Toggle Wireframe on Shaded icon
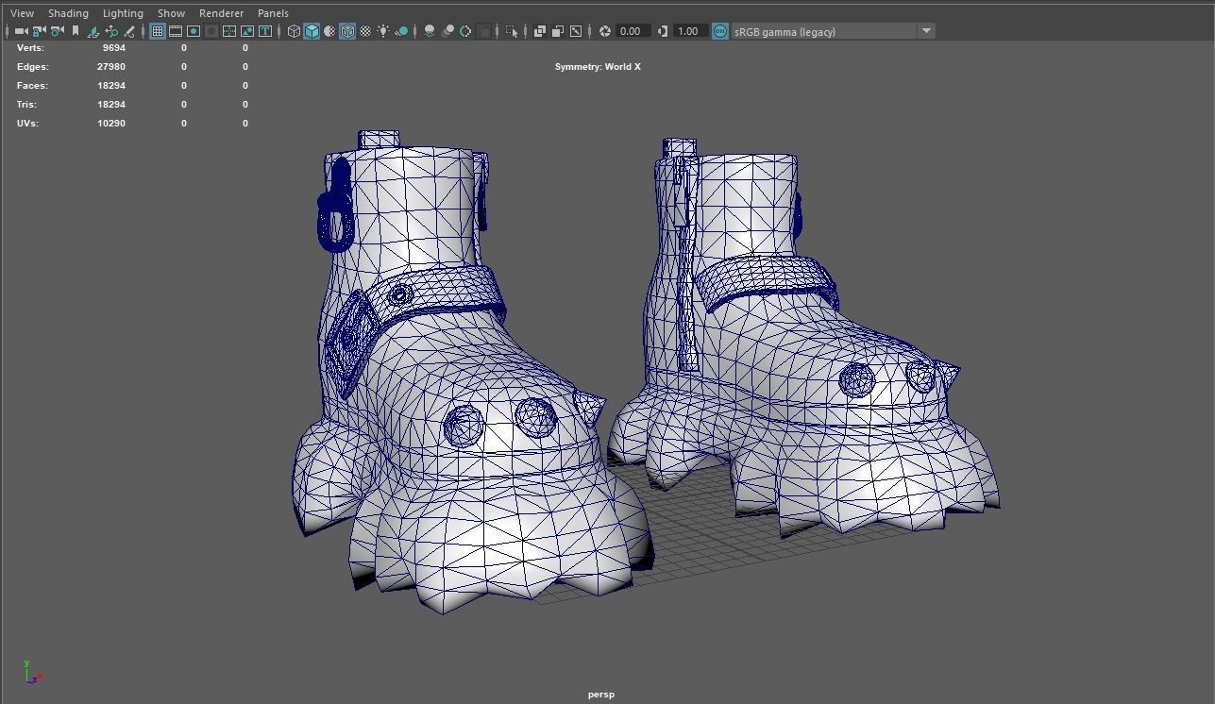Screen dimensions: 1215x704 click(x=347, y=31)
